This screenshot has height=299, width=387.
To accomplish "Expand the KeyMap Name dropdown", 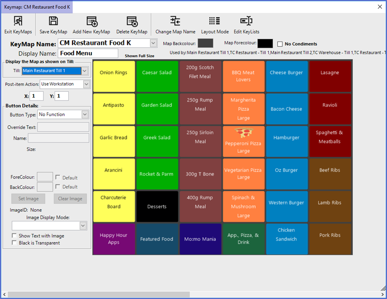I will pos(154,43).
